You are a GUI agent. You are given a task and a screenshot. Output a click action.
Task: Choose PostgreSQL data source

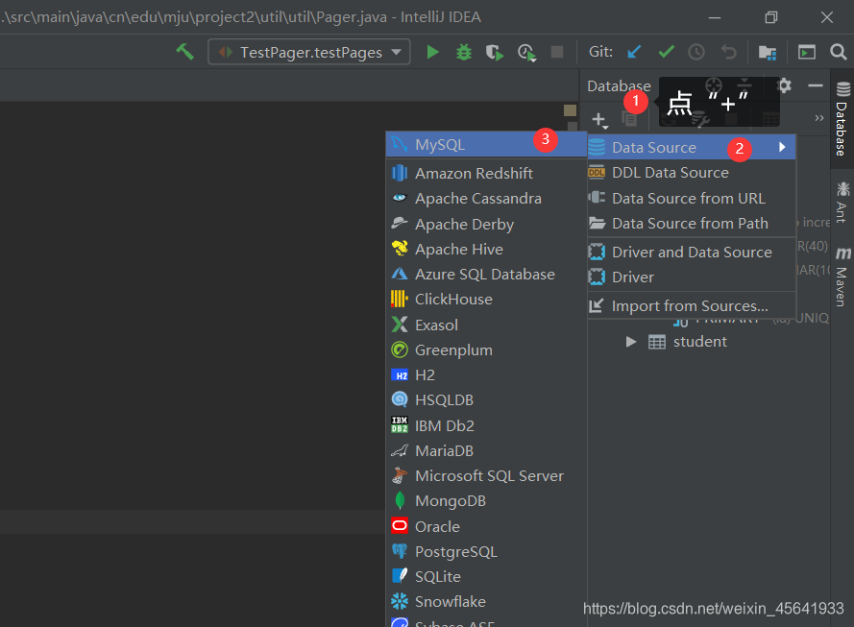(x=486, y=551)
